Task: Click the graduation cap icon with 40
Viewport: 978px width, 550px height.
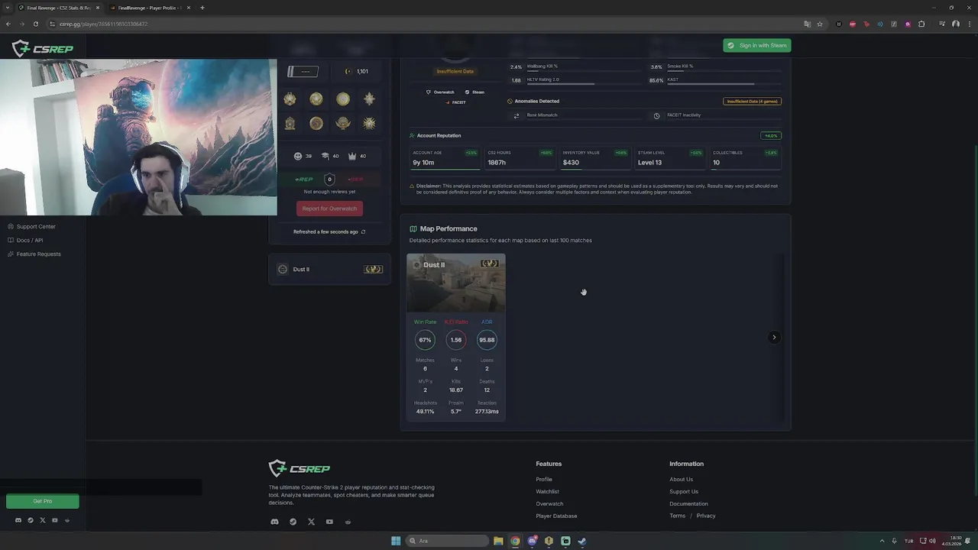Action: coord(325,156)
